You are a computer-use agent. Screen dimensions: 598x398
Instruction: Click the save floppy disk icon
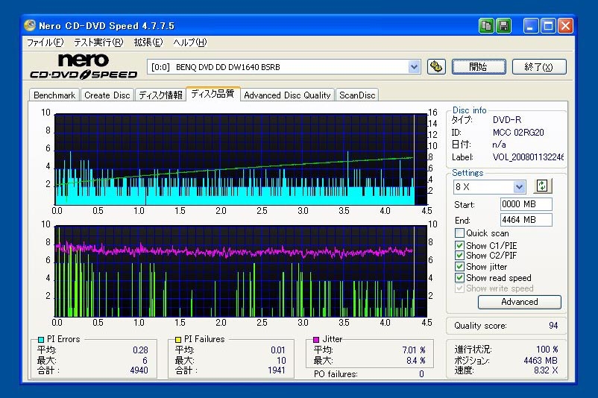504,26
